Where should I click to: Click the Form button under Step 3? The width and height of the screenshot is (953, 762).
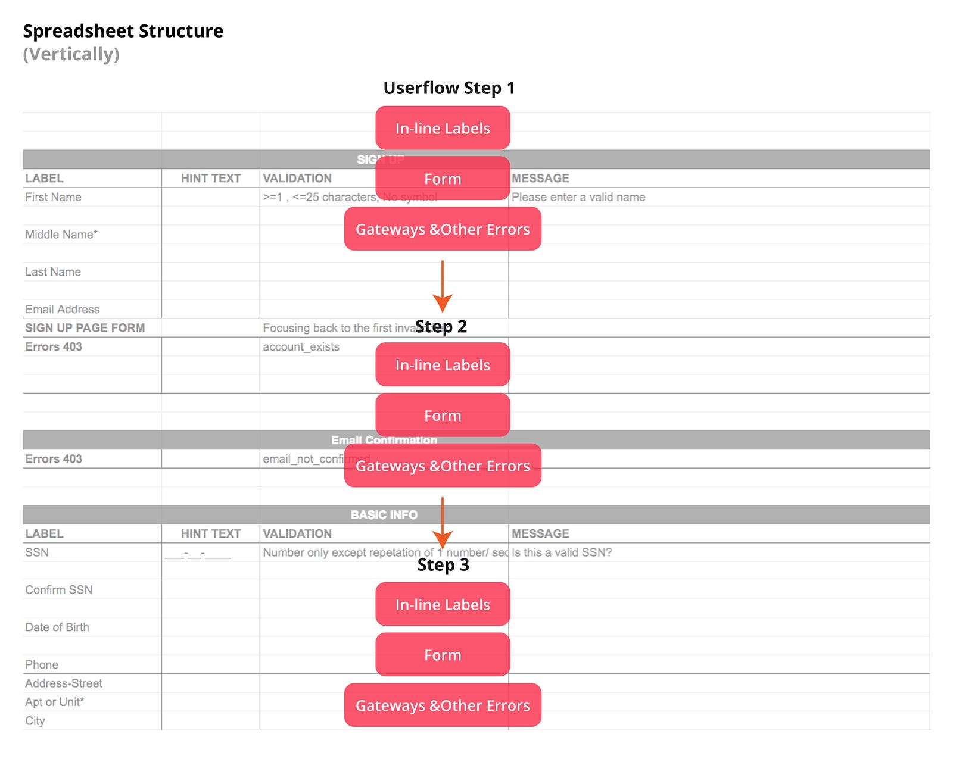443,655
